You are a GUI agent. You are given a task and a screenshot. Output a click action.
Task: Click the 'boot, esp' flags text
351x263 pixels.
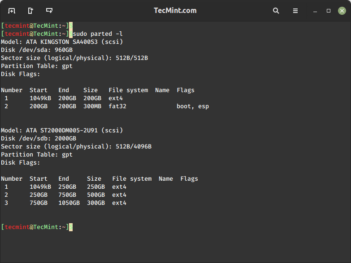tap(193, 106)
